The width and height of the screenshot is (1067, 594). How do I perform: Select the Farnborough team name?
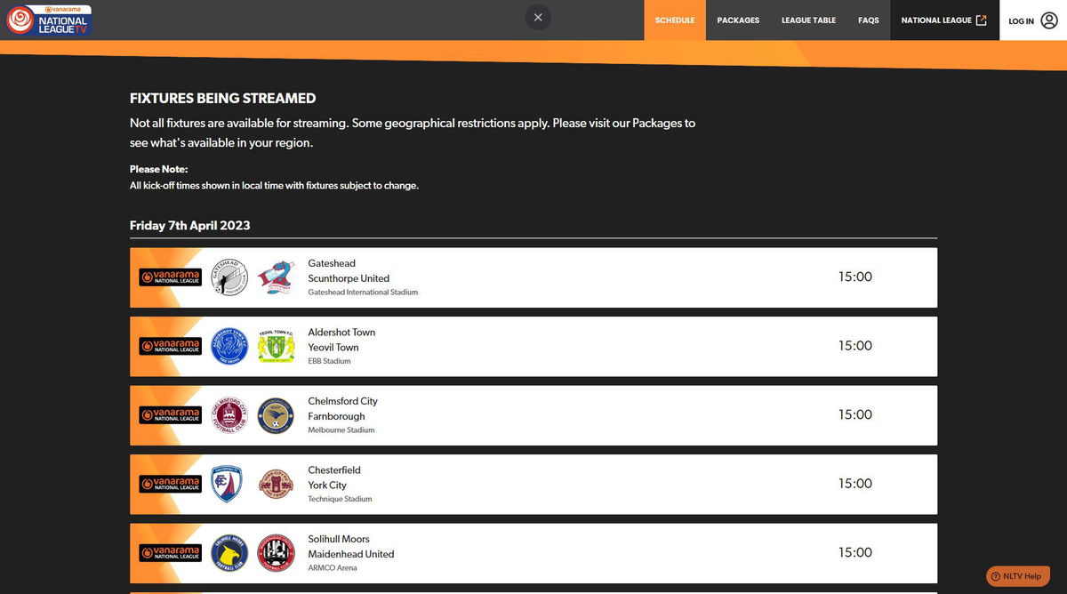[x=336, y=416]
